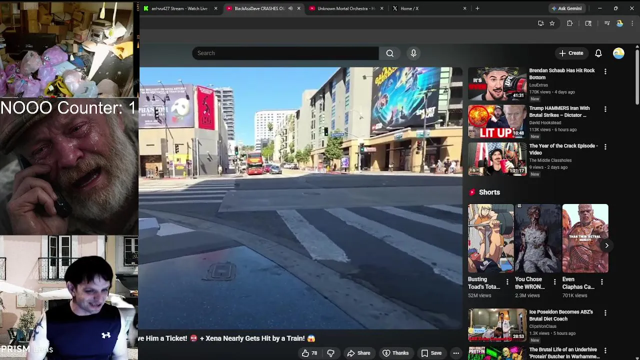Click The Middle Classholes channel name
640x360 pixels.
550,160
